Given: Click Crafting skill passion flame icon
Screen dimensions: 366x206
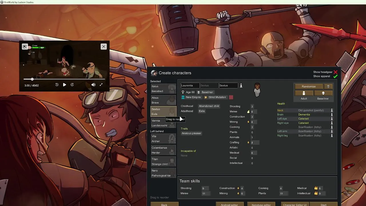Looking at the screenshot, I should (x=248, y=142).
